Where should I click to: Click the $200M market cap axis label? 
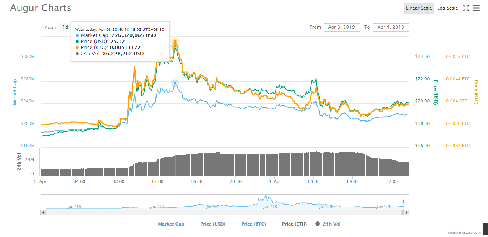point(28,124)
